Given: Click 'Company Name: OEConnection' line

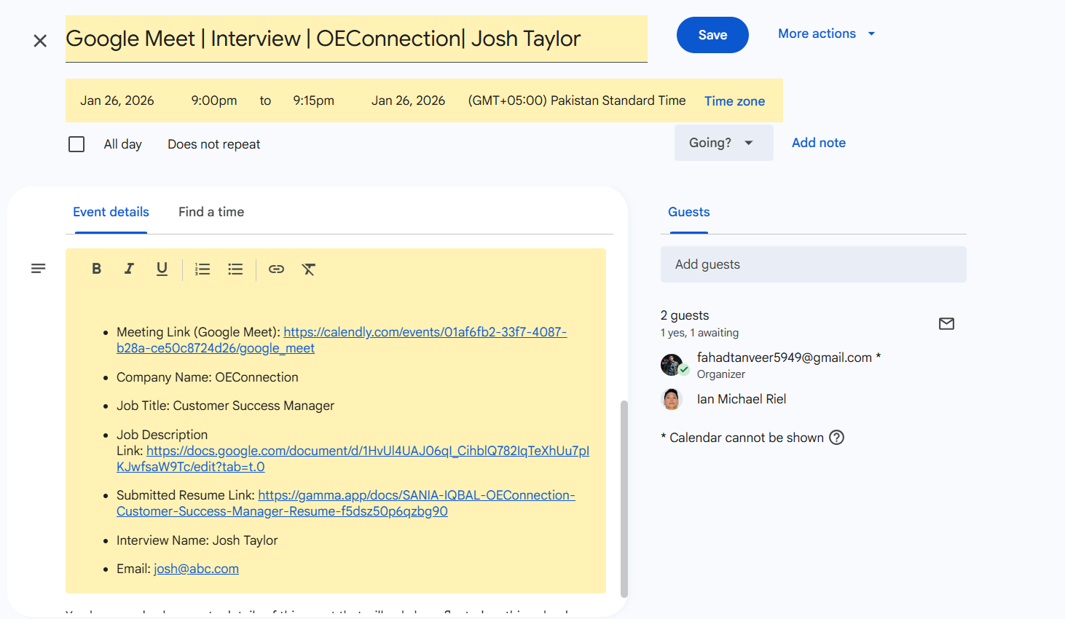Looking at the screenshot, I should [x=208, y=377].
